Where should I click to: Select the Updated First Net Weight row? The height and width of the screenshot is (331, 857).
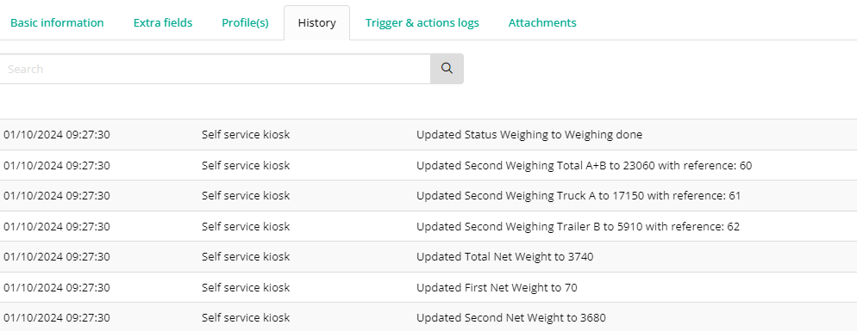pyautogui.click(x=428, y=287)
